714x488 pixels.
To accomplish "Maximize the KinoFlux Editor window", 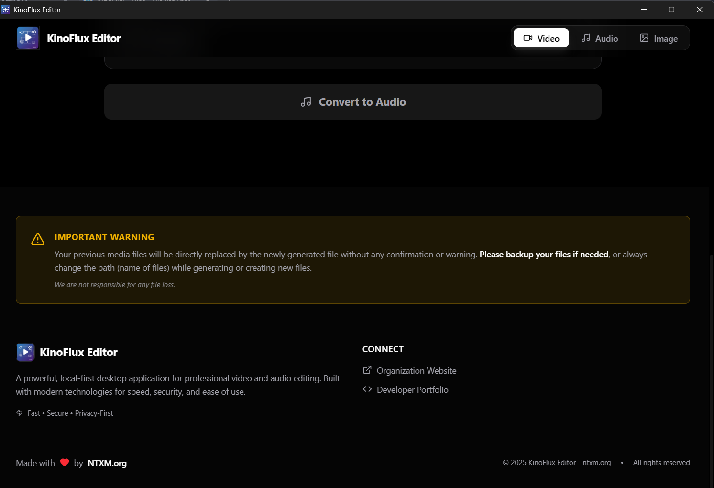I will [x=671, y=10].
